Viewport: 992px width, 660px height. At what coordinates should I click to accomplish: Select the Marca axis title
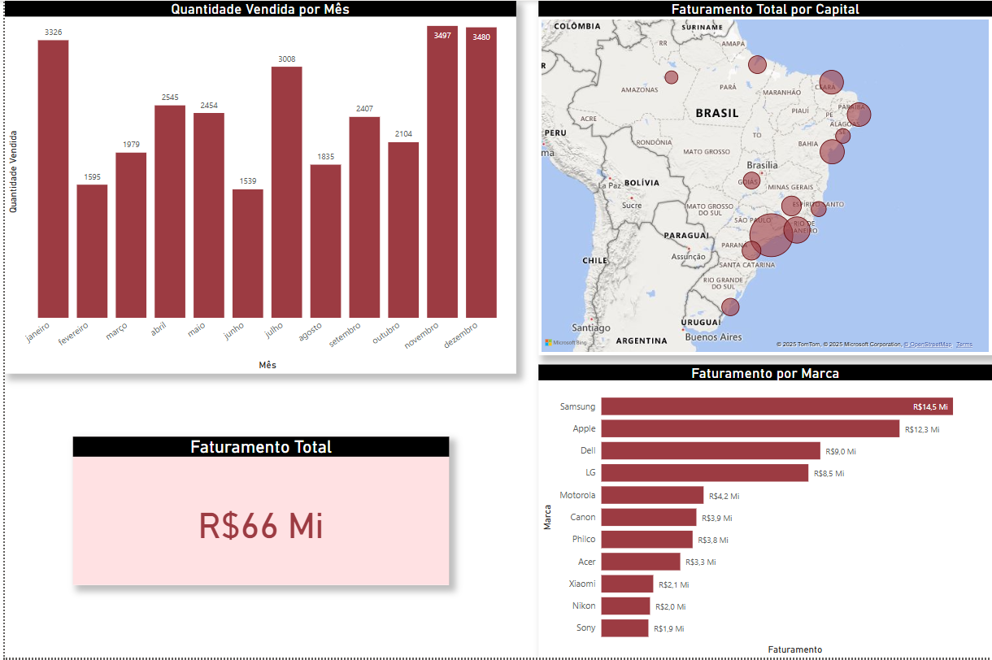[x=547, y=517]
